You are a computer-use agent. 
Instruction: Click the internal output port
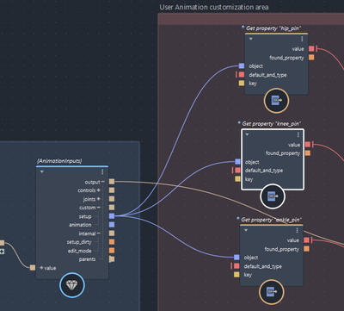click(112, 233)
